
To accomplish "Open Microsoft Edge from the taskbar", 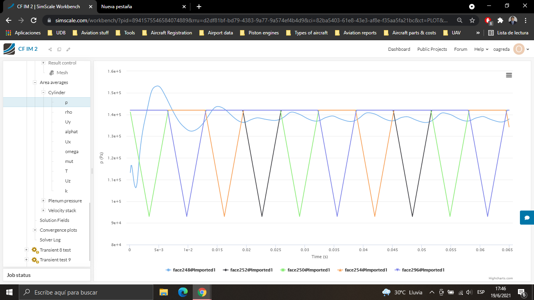I will tap(183, 292).
